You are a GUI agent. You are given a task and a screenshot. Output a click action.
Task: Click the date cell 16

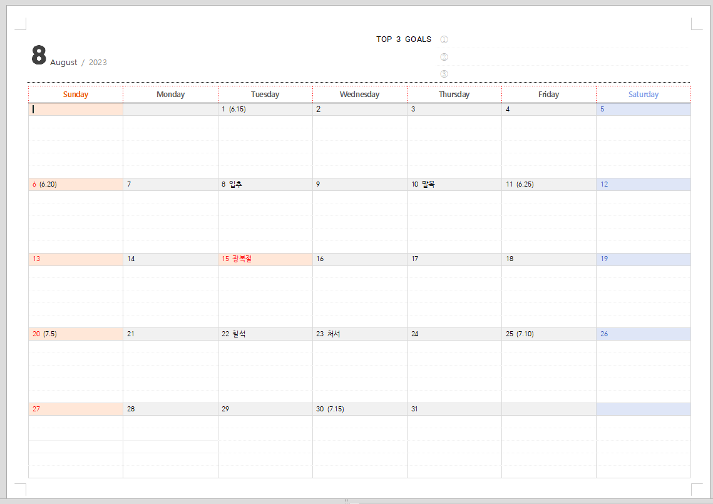point(360,259)
